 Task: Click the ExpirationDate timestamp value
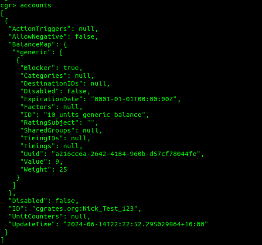pyautogui.click(x=134, y=99)
